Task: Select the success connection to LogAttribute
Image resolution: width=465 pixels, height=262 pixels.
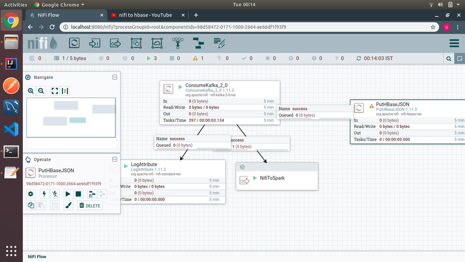Action: [192, 142]
